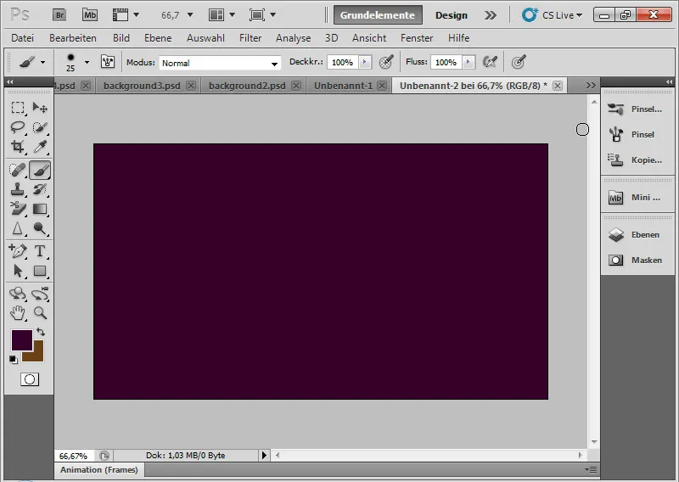Open the Deckkr. opacity slider arrow

pyautogui.click(x=365, y=62)
